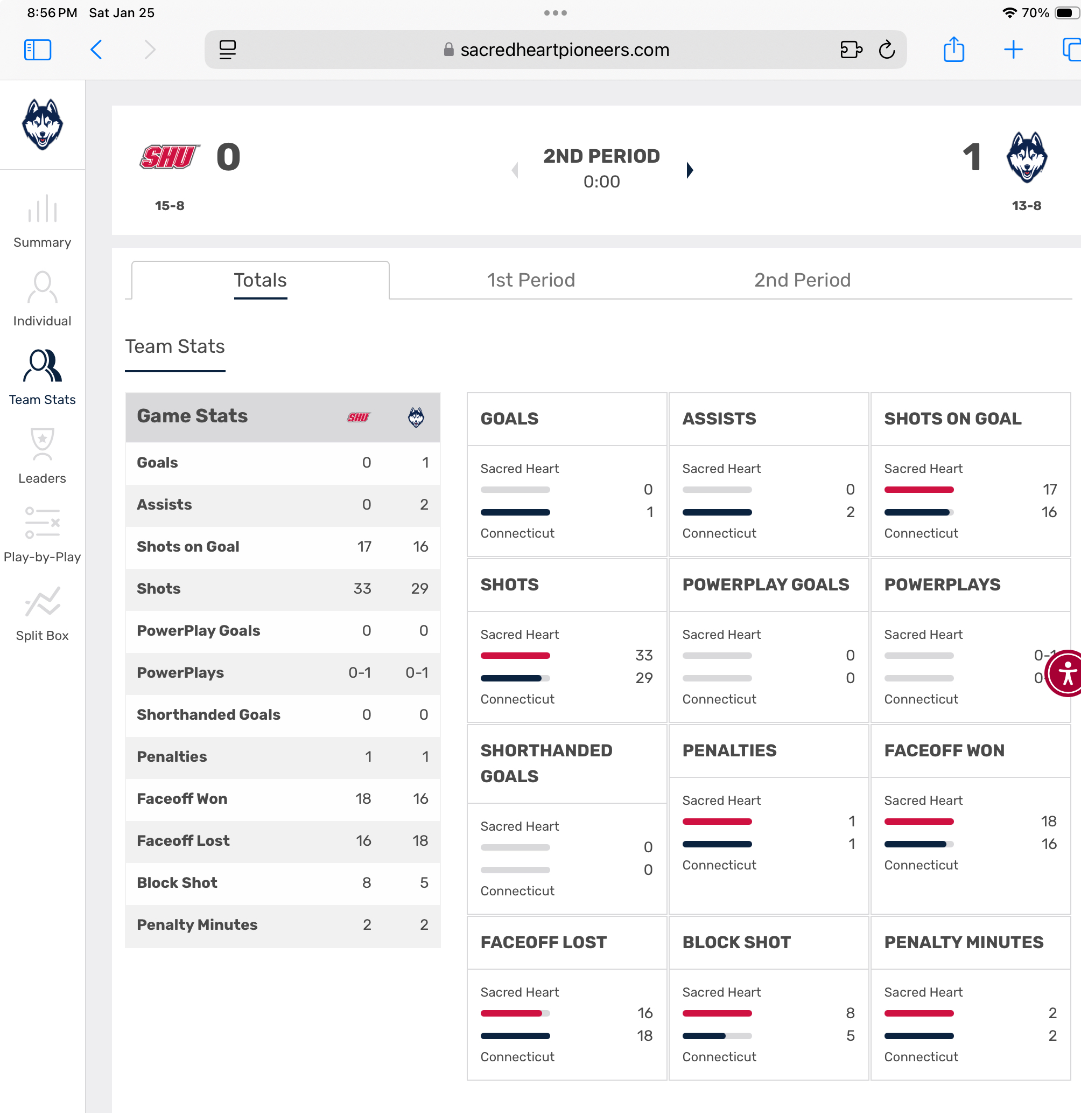1081x1113 pixels.
Task: Click the SHU logo in the scoreboard
Action: point(169,157)
